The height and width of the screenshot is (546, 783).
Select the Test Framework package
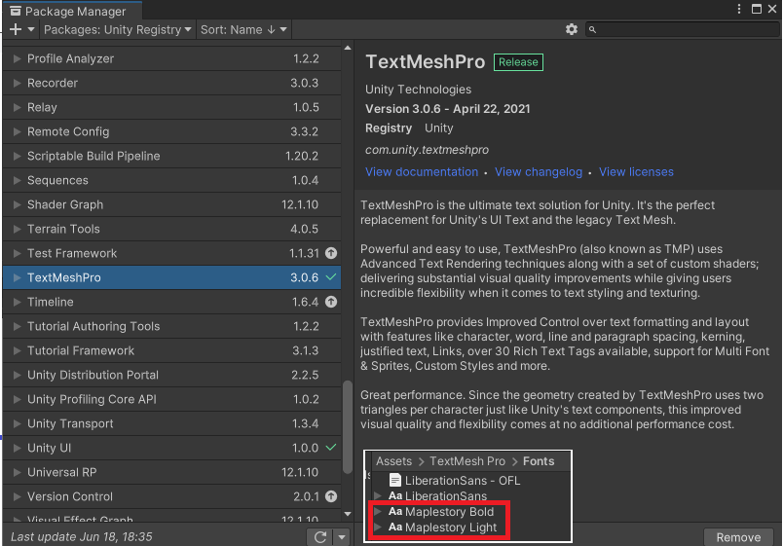pyautogui.click(x=171, y=253)
